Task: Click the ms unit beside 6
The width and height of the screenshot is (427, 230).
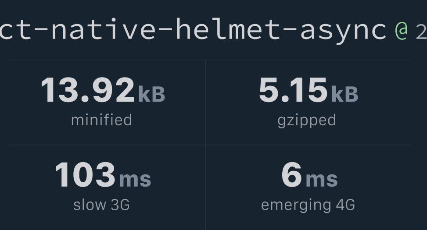Action: click(x=322, y=180)
